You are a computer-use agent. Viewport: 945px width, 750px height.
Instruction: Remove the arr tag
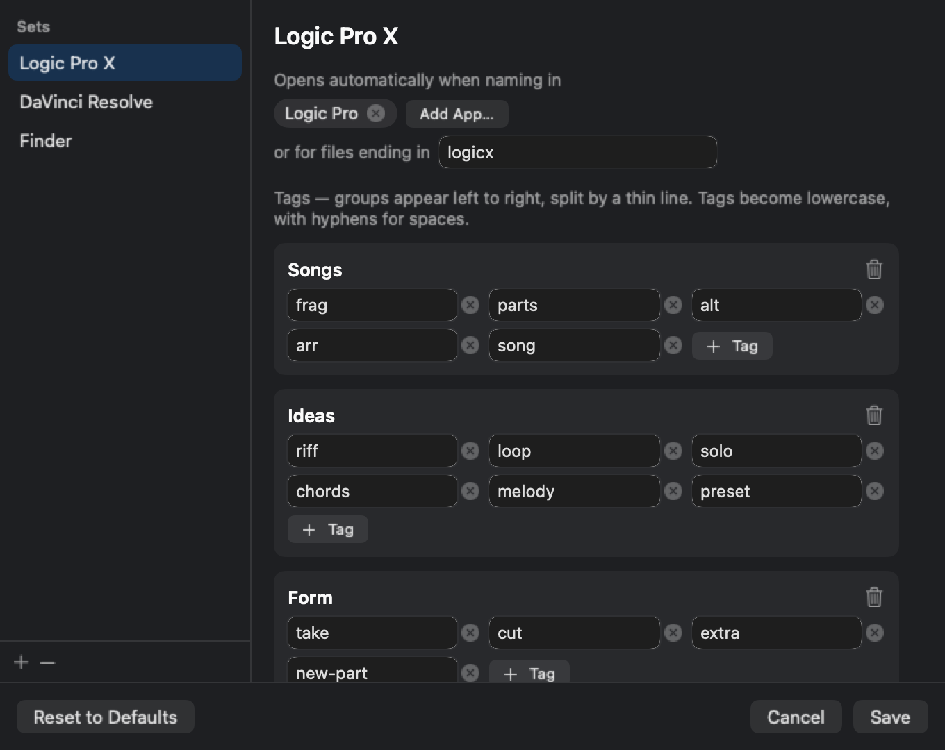tap(470, 345)
